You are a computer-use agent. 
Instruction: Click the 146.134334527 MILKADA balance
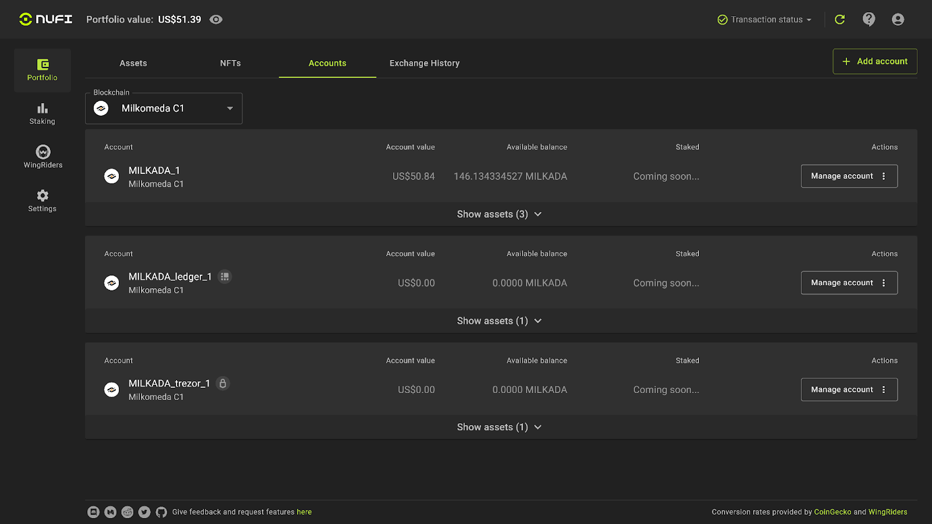[510, 176]
